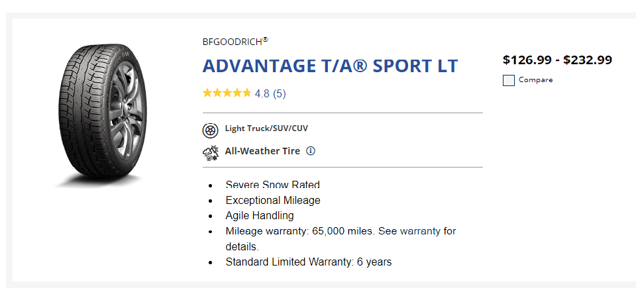Click the all-weather snow and sun icon

click(210, 152)
